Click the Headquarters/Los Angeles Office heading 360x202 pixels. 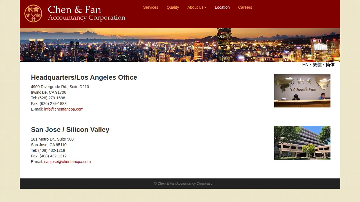[84, 77]
